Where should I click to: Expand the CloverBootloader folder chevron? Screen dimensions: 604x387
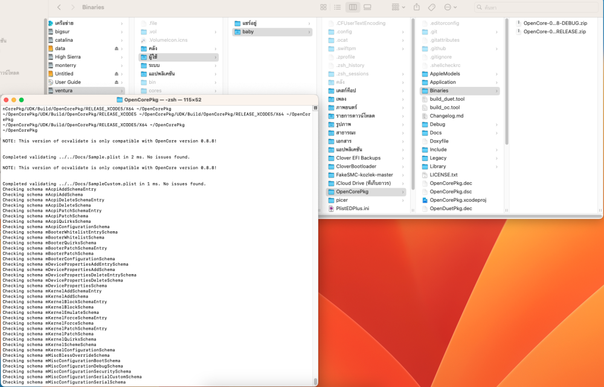pos(403,167)
